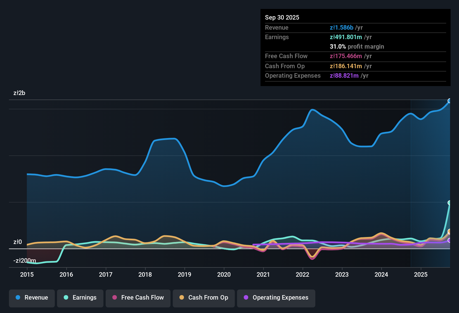
Task: Toggle the Earnings series visibility
Action: tap(80, 298)
